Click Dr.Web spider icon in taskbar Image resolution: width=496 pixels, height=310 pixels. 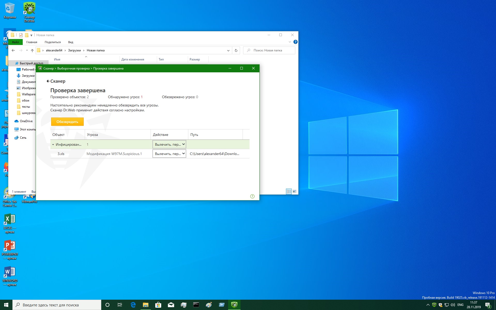[234, 305]
